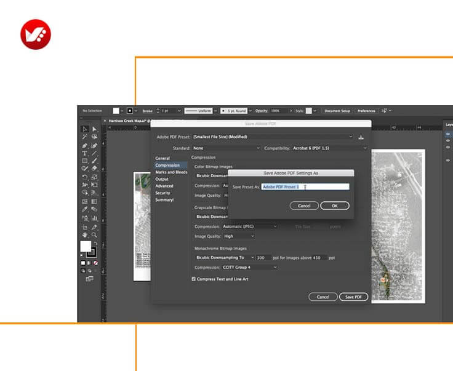Click the white Fill swatch in the toolbar
The image size is (453, 371).
[86, 247]
